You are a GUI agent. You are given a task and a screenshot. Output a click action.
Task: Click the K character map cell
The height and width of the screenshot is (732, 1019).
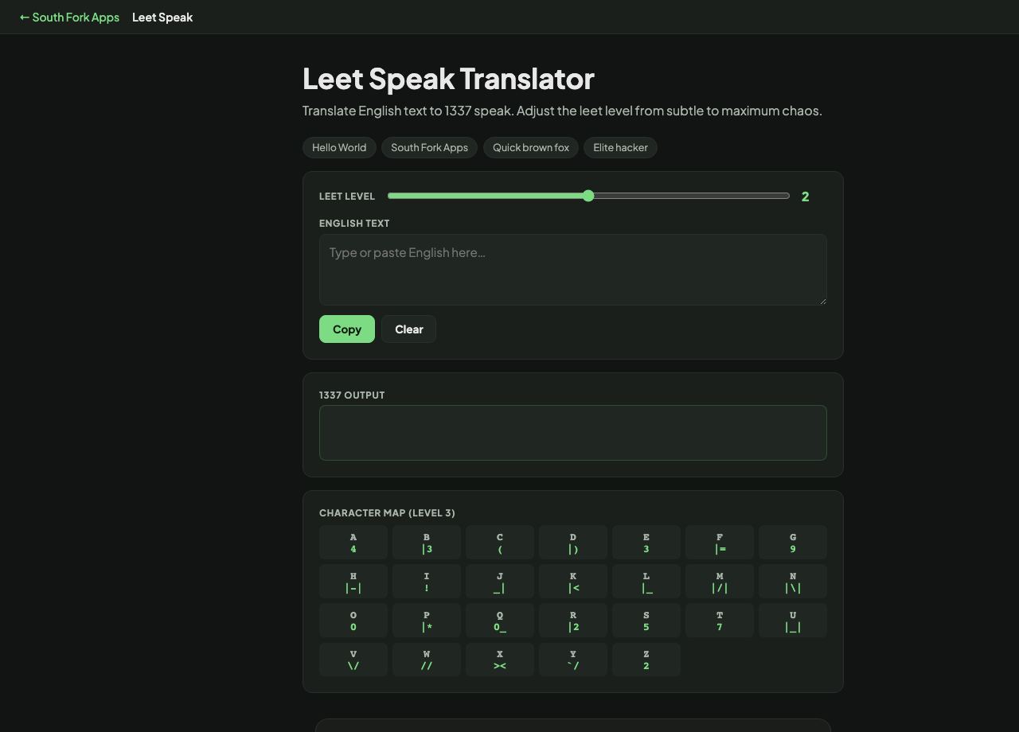[x=573, y=582]
